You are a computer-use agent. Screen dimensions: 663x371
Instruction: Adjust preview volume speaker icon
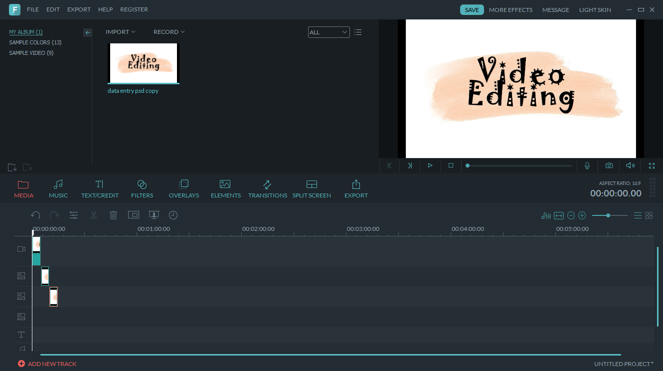click(631, 166)
